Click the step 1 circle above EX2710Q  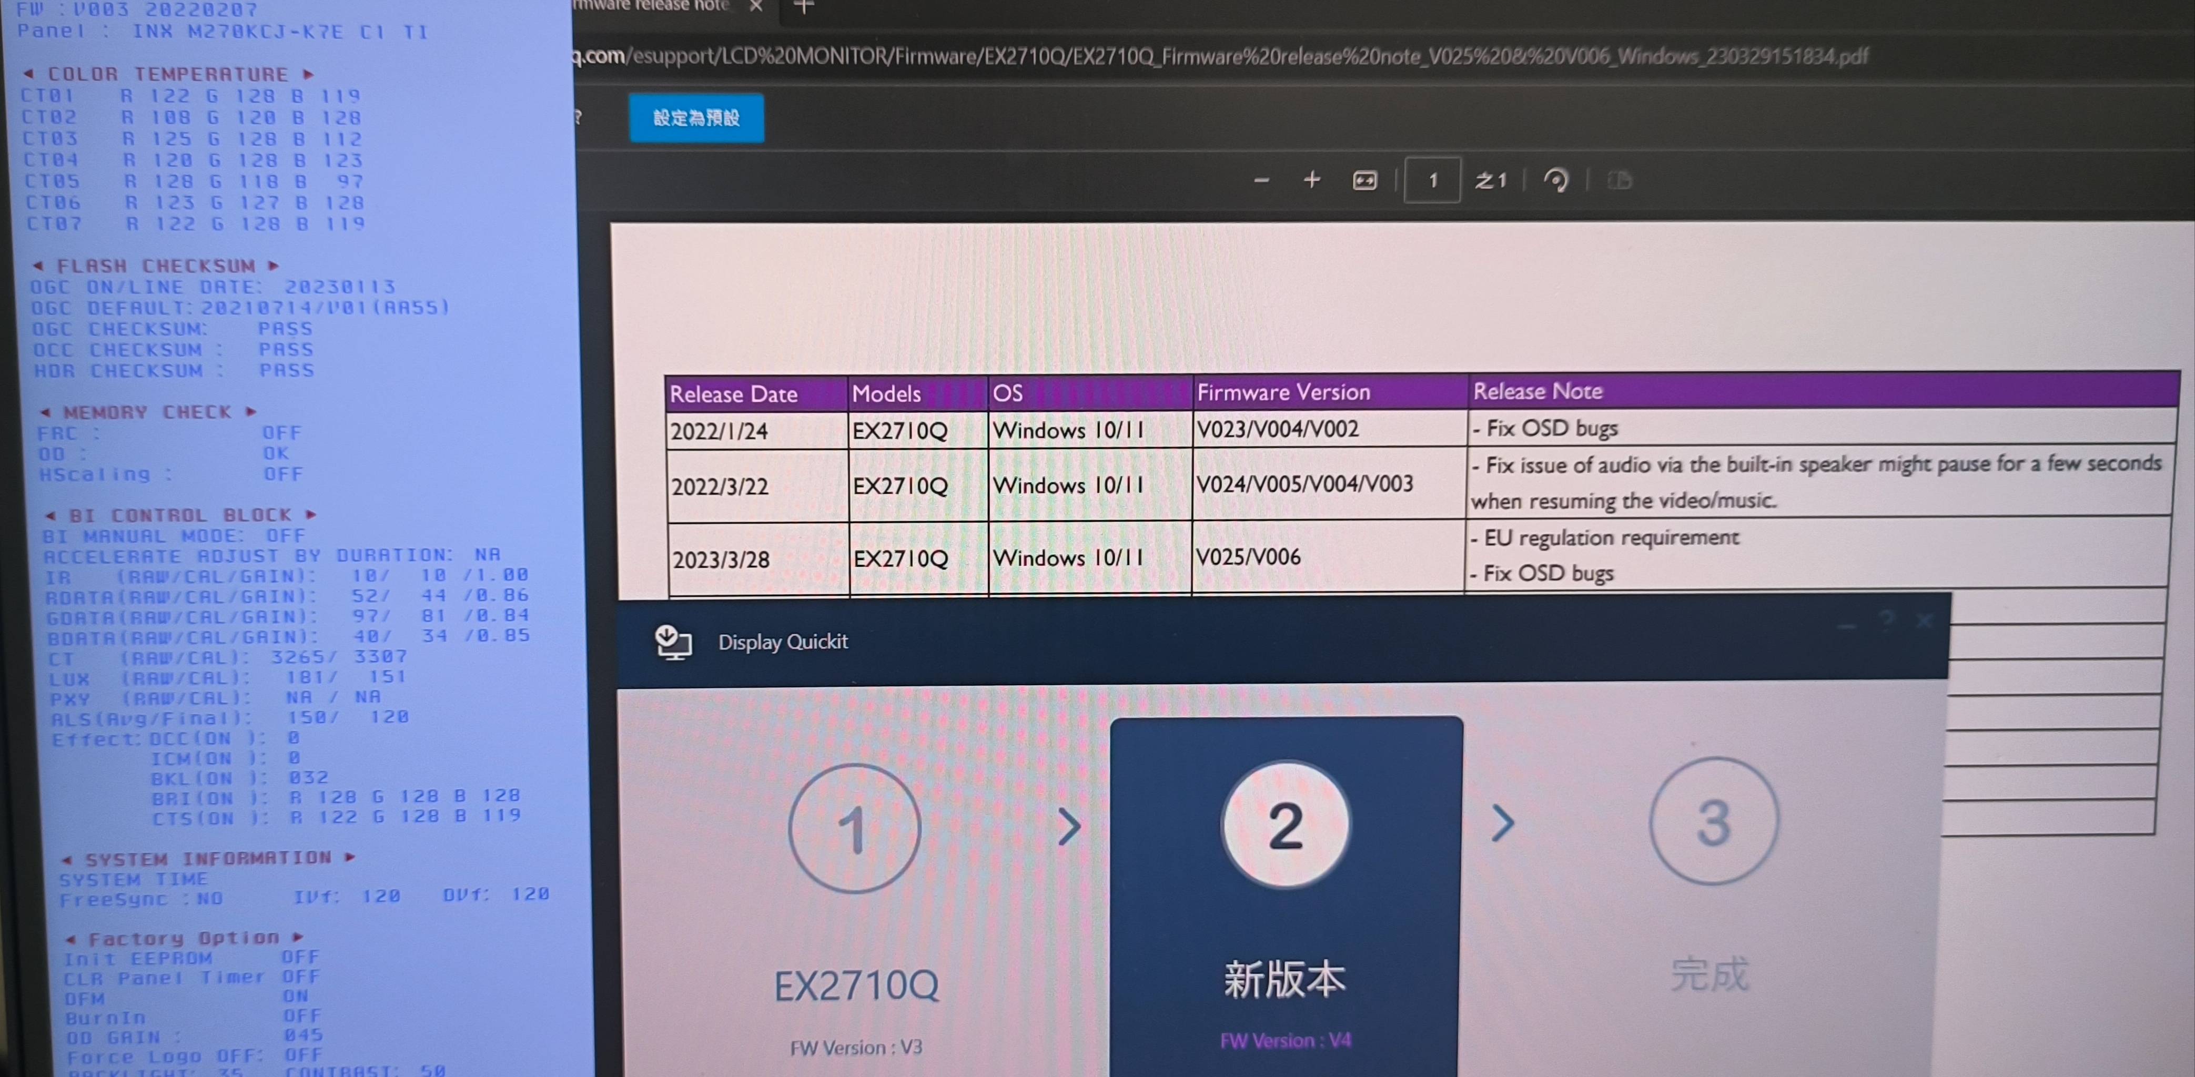click(x=854, y=828)
